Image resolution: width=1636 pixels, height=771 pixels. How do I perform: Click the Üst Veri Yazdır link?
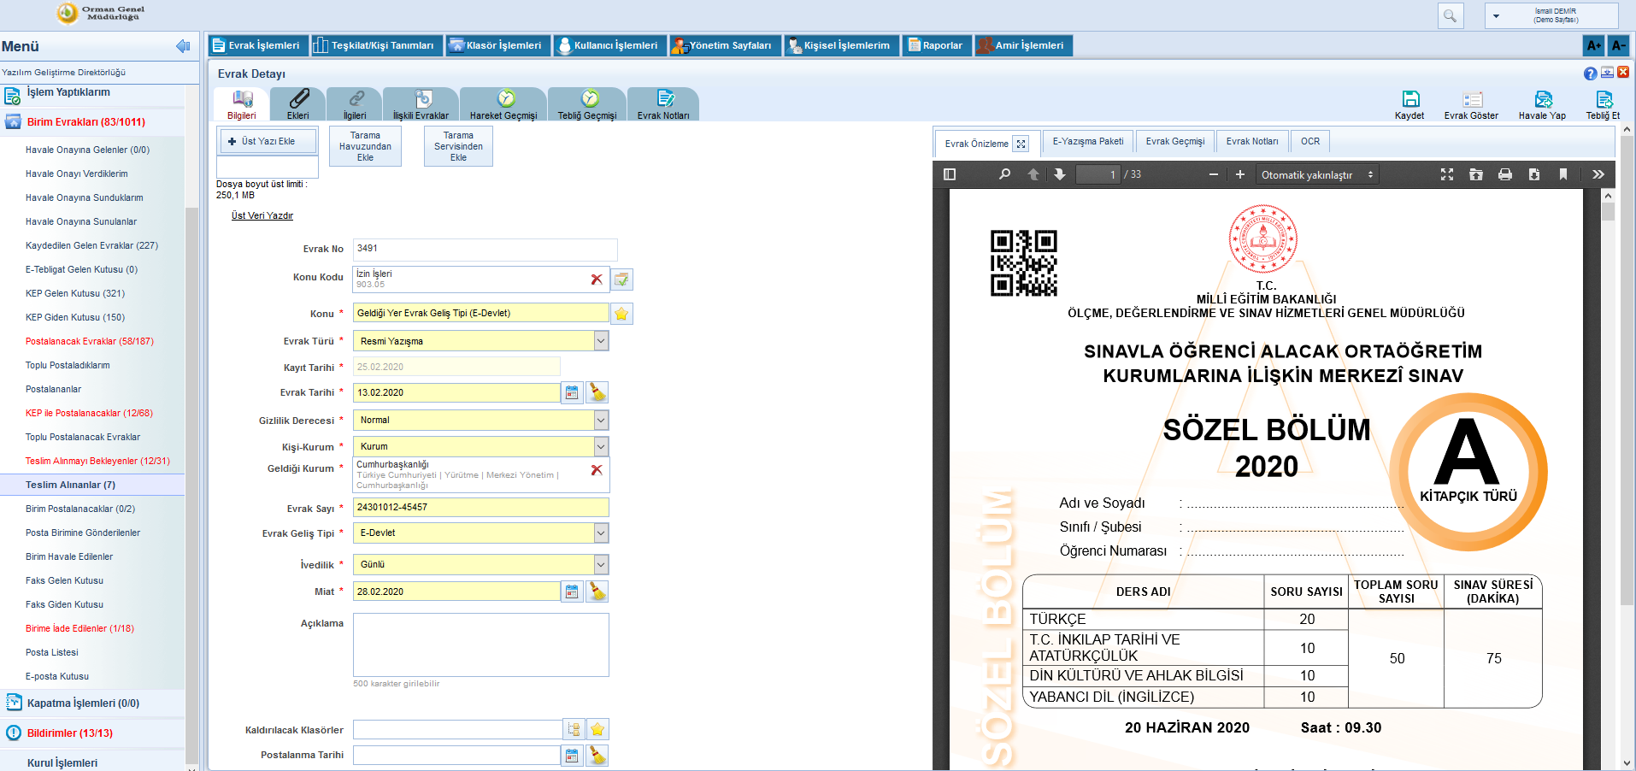(262, 215)
